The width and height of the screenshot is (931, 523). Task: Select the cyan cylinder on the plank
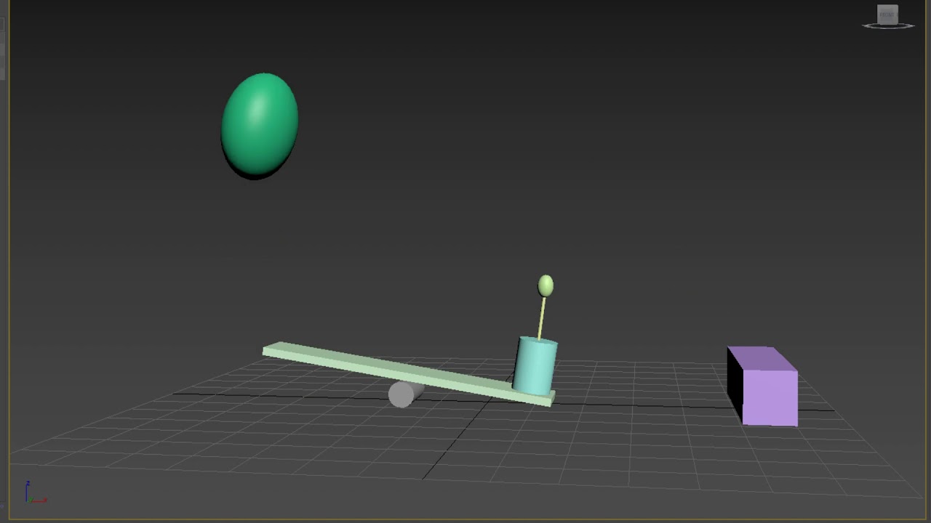[535, 365]
